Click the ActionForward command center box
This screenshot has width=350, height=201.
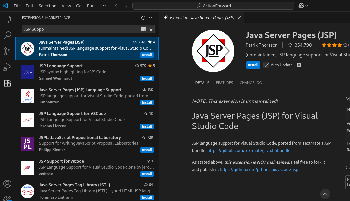213,6
